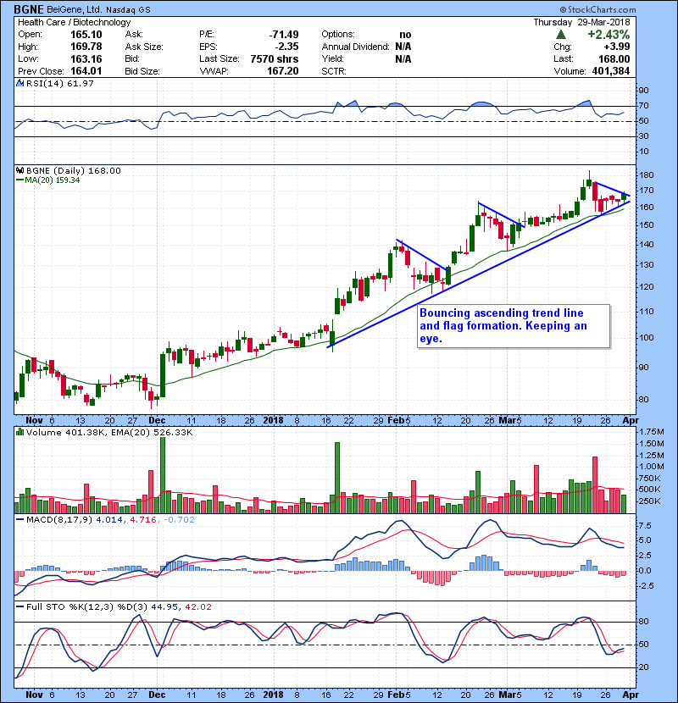The height and width of the screenshot is (703, 678).
Task: Click the tall green volume bar in mid-January
Action: point(337,478)
